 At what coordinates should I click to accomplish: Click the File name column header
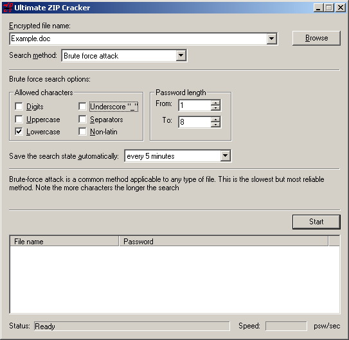pyautogui.click(x=64, y=242)
